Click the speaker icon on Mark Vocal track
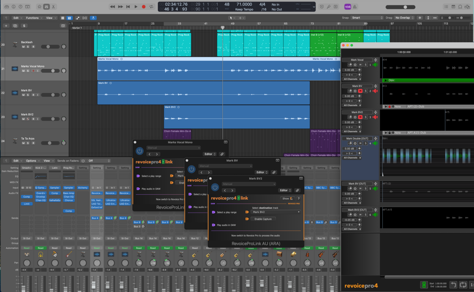 click(x=375, y=65)
